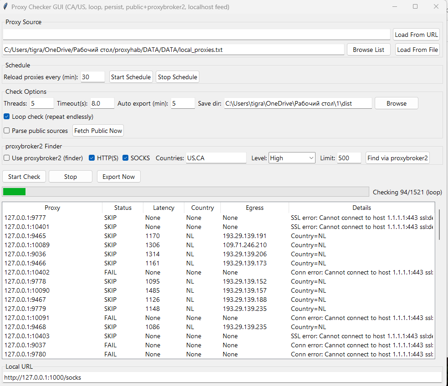
Task: Enable Use proxybroker2 (finder) checkbox
Action: point(7,158)
